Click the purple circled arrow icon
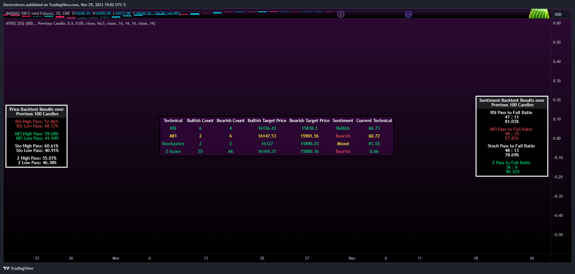 click(x=408, y=14)
